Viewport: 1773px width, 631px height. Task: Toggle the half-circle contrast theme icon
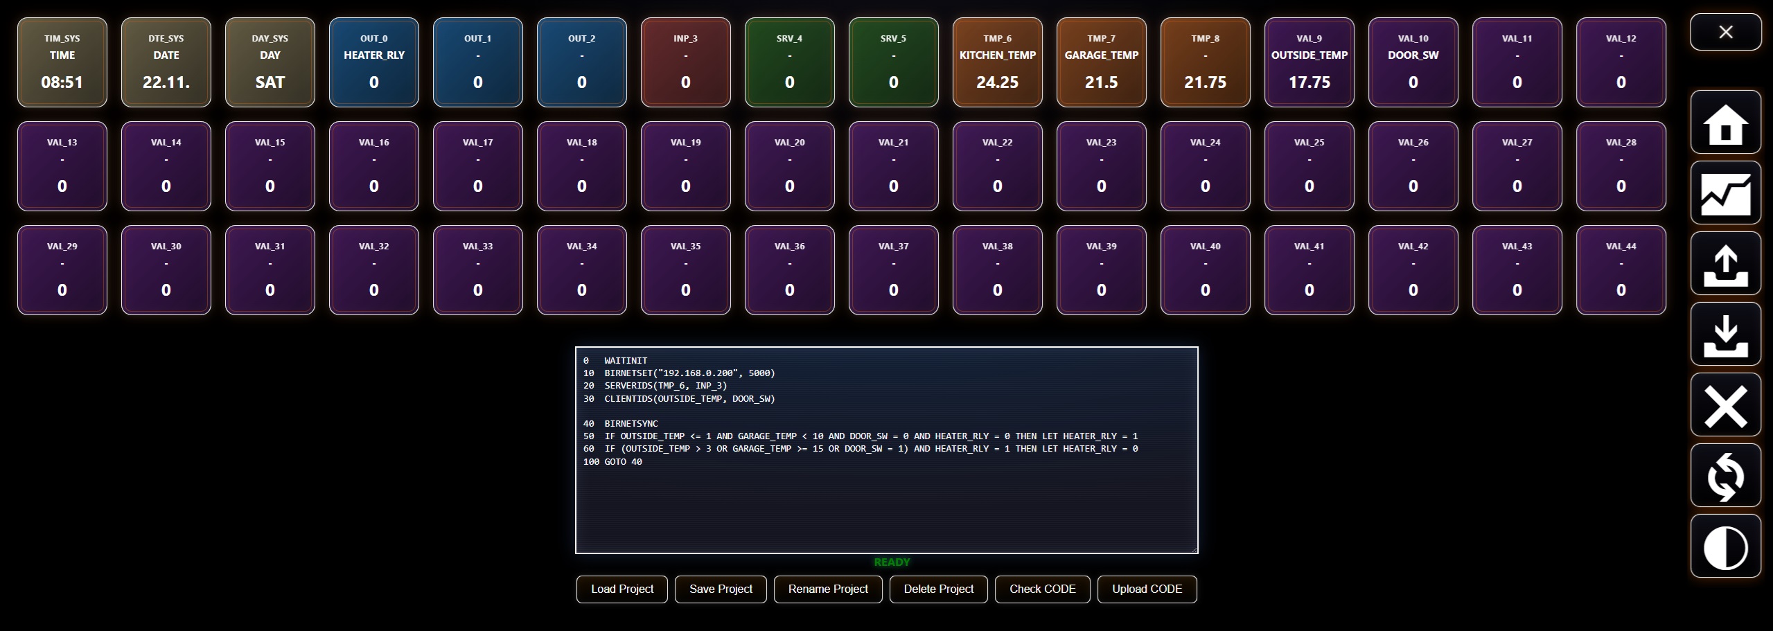point(1725,546)
